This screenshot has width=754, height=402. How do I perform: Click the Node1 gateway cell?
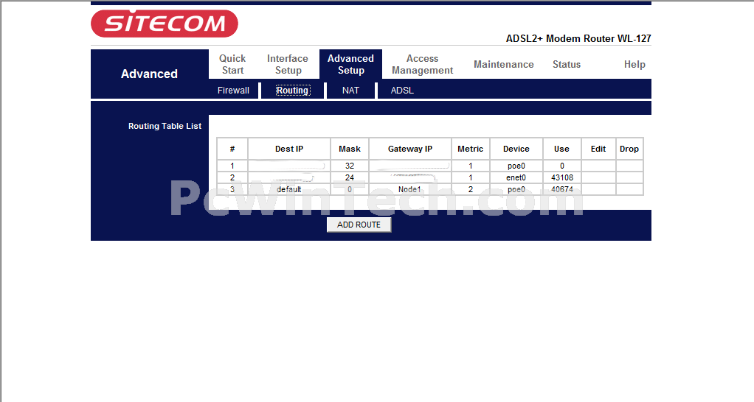(x=410, y=189)
